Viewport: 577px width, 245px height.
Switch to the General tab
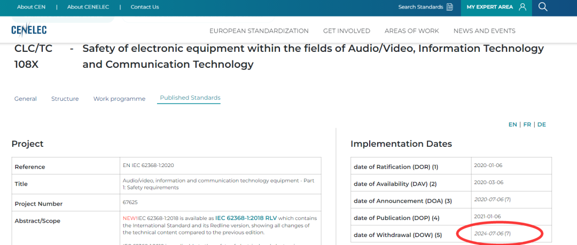pos(26,99)
